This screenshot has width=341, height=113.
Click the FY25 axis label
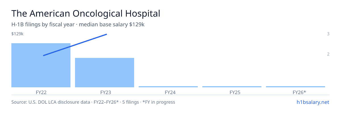point(232,92)
